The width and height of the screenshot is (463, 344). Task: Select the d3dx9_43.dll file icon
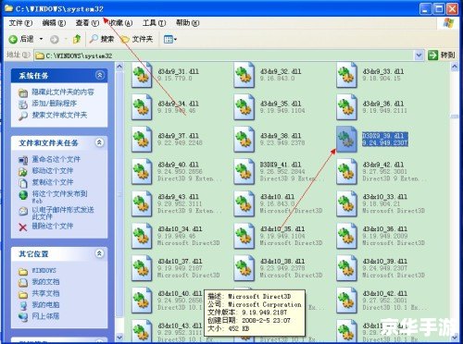pyautogui.click(x=142, y=203)
